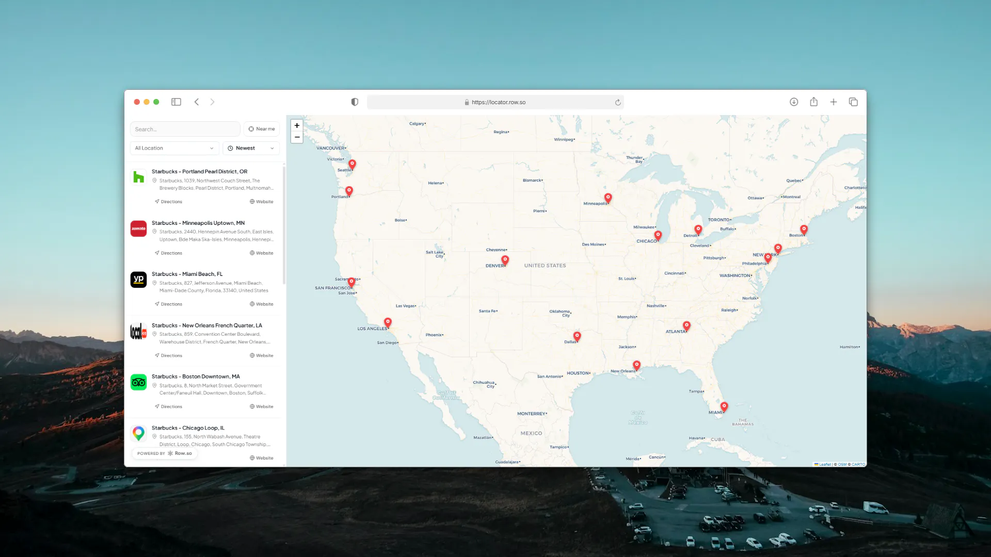Screen dimensions: 991x557
Task: Show tab overview icon
Action: point(853,102)
